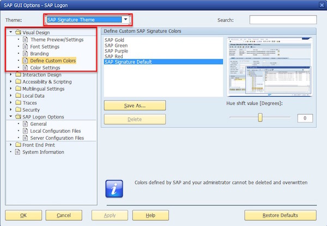The height and width of the screenshot is (226, 327).
Task: Click the Branding page icon
Action: (25, 53)
